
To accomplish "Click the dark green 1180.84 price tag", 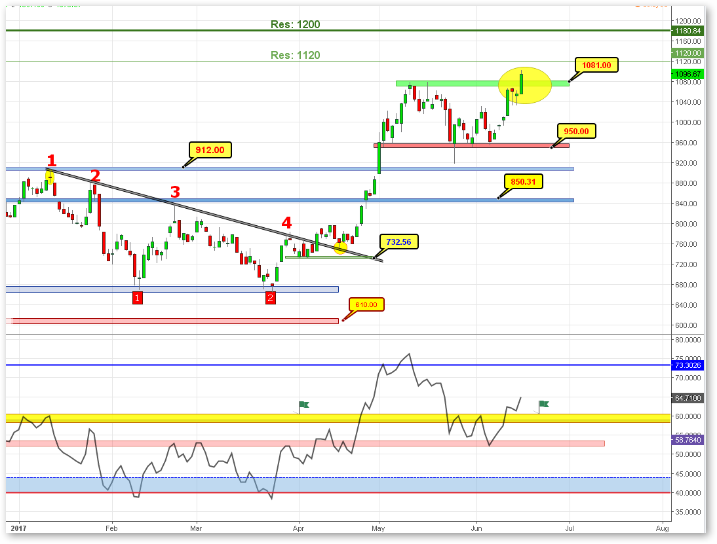I will click(x=688, y=31).
